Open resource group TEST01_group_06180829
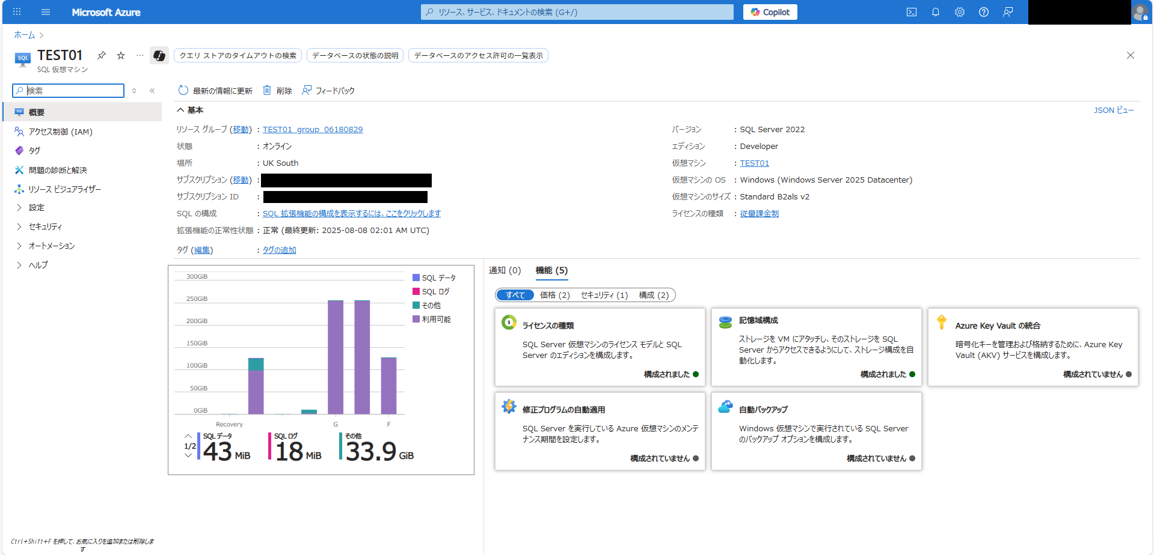This screenshot has height=555, width=1154. tap(313, 129)
